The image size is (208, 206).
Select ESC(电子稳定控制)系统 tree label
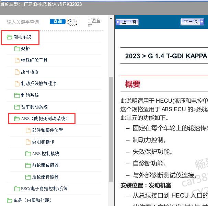click(44, 188)
